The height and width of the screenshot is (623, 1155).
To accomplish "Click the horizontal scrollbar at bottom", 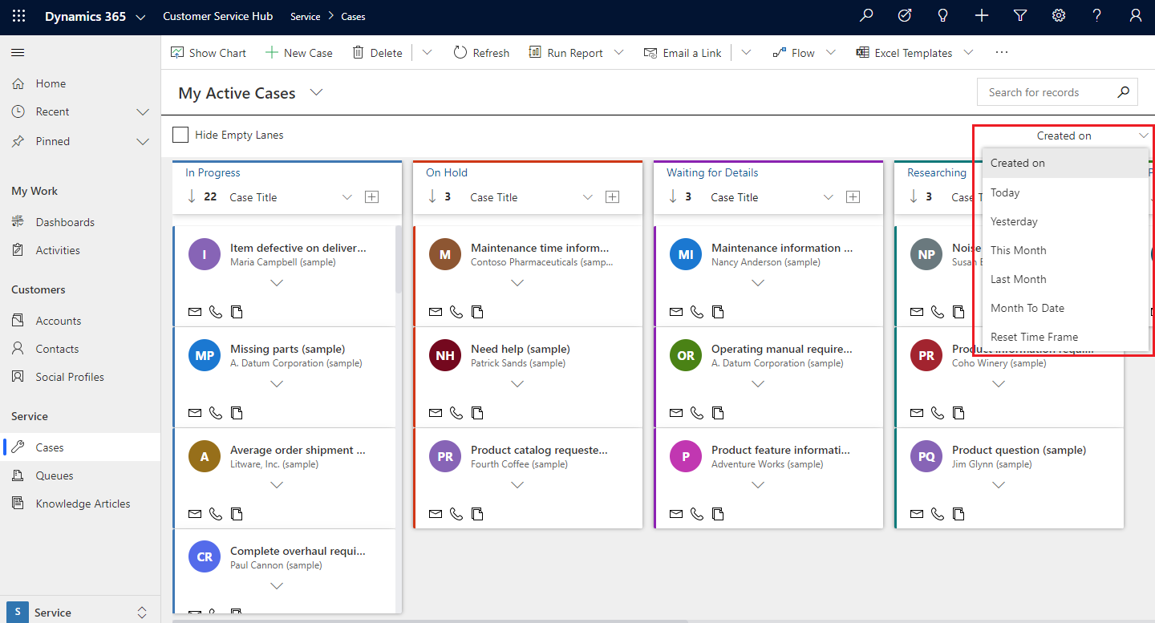I will 430,621.
